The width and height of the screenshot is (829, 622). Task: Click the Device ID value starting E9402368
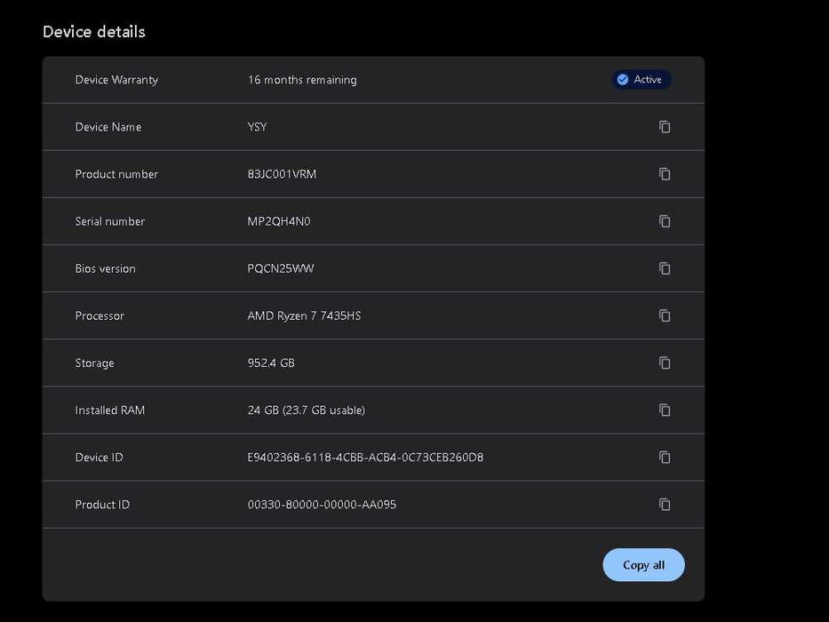[x=365, y=458]
